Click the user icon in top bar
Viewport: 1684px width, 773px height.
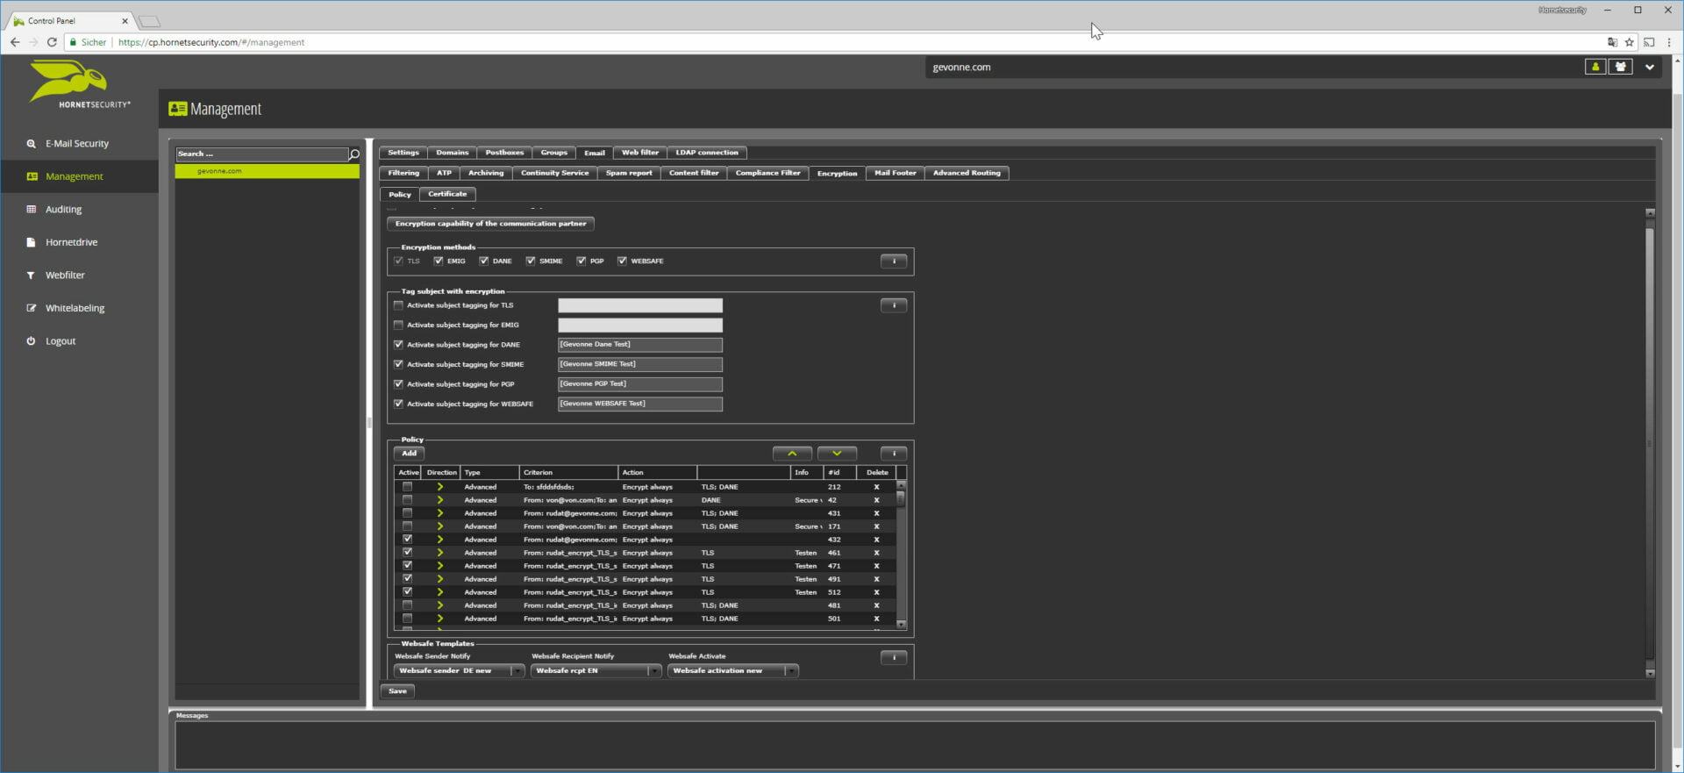click(x=1595, y=67)
